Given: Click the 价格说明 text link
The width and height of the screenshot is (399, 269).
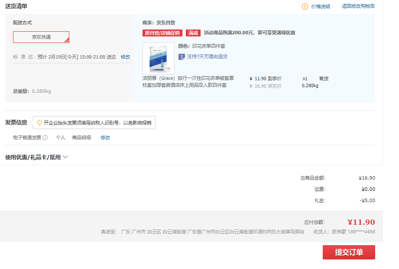Looking at the screenshot, I should coord(320,7).
